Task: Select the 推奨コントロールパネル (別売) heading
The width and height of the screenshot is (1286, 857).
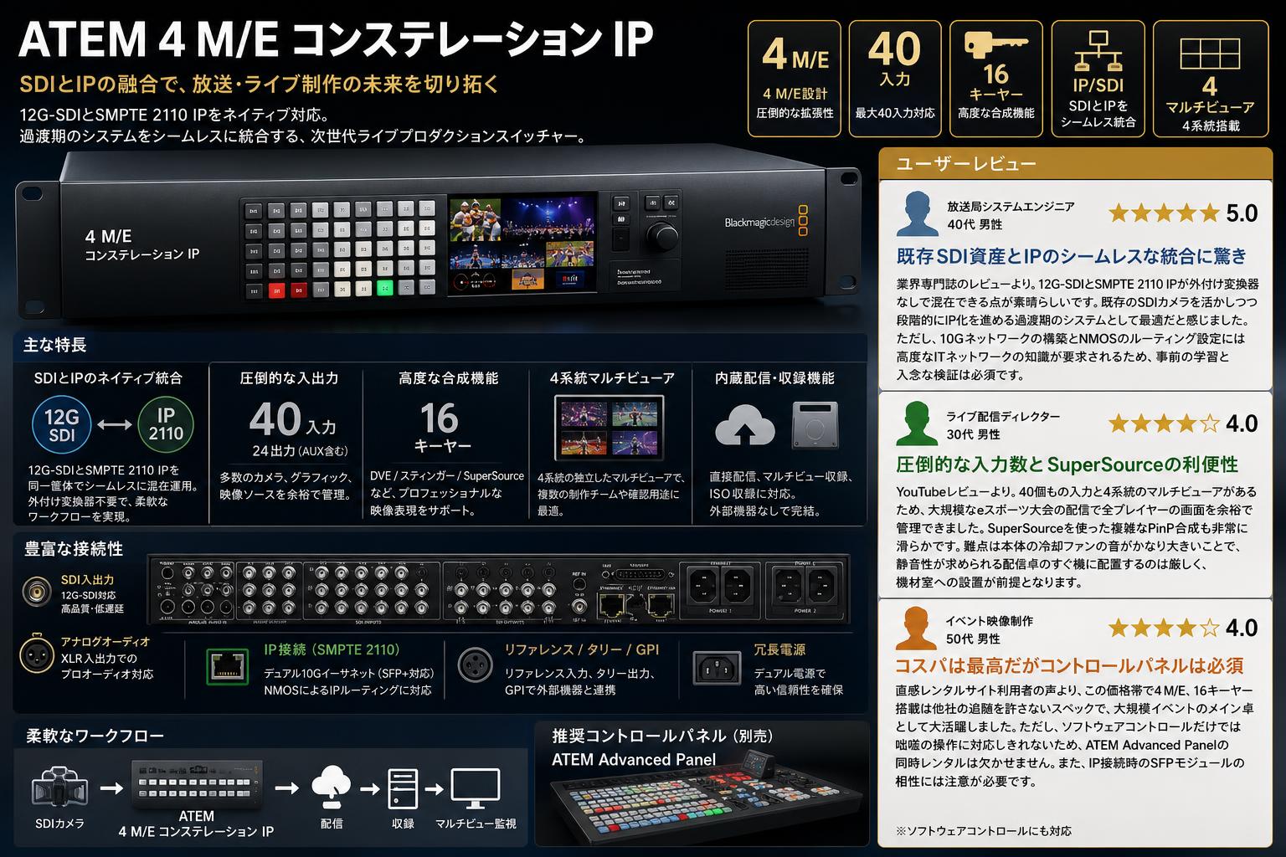Action: (663, 736)
